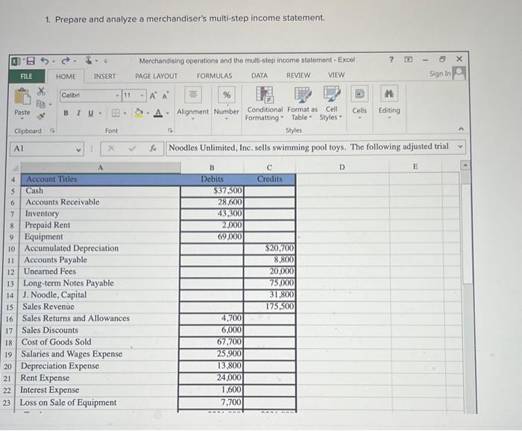The height and width of the screenshot is (431, 522).
Task: Open the Fill Color dropdown arrow
Action: tap(148, 113)
